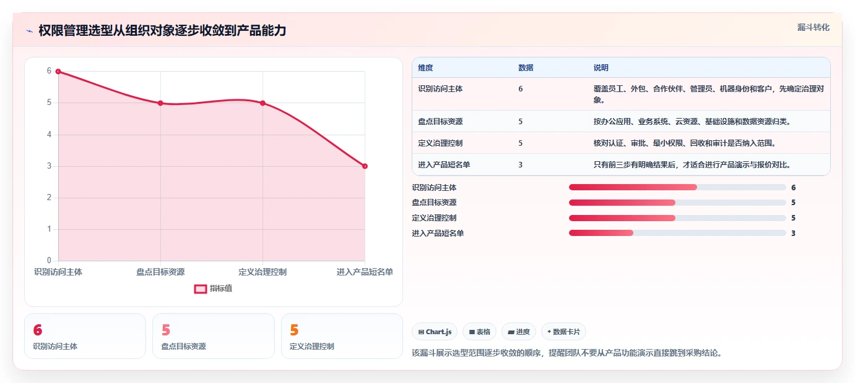The image size is (855, 383).
Task: Click the value 3 after last progress bar
Action: (793, 234)
